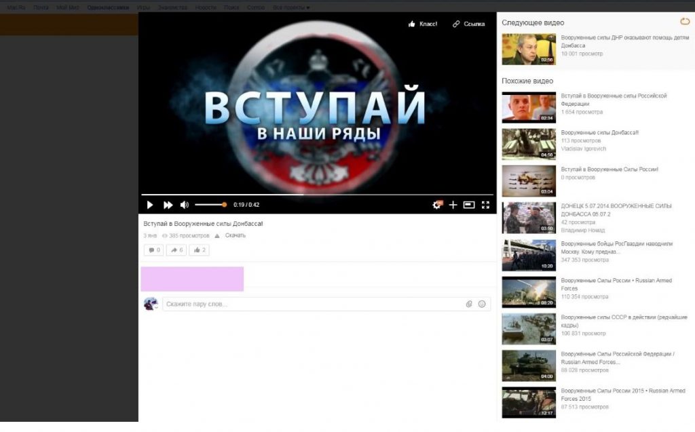Enter fullscreen mode in the player

pos(485,205)
